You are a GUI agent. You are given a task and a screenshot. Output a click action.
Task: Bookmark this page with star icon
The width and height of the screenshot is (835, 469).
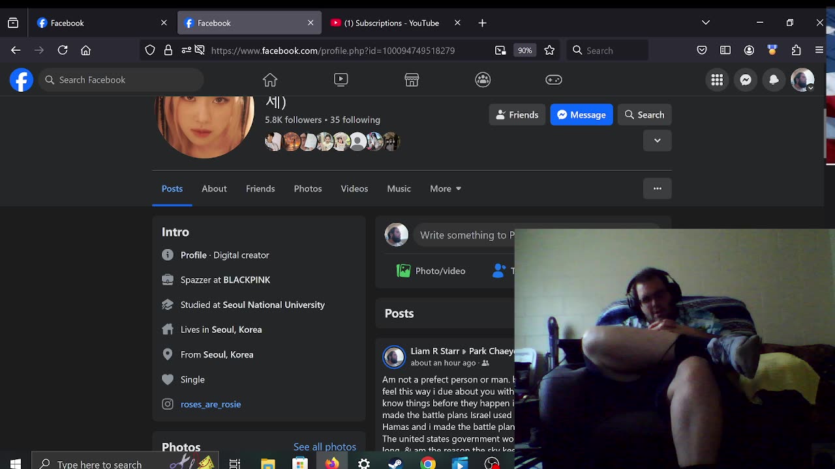(x=549, y=50)
